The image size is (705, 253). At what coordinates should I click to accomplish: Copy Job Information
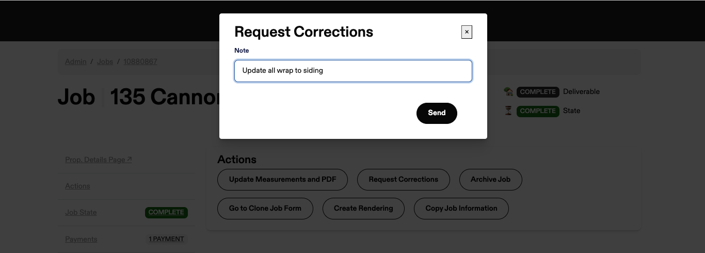pyautogui.click(x=461, y=209)
